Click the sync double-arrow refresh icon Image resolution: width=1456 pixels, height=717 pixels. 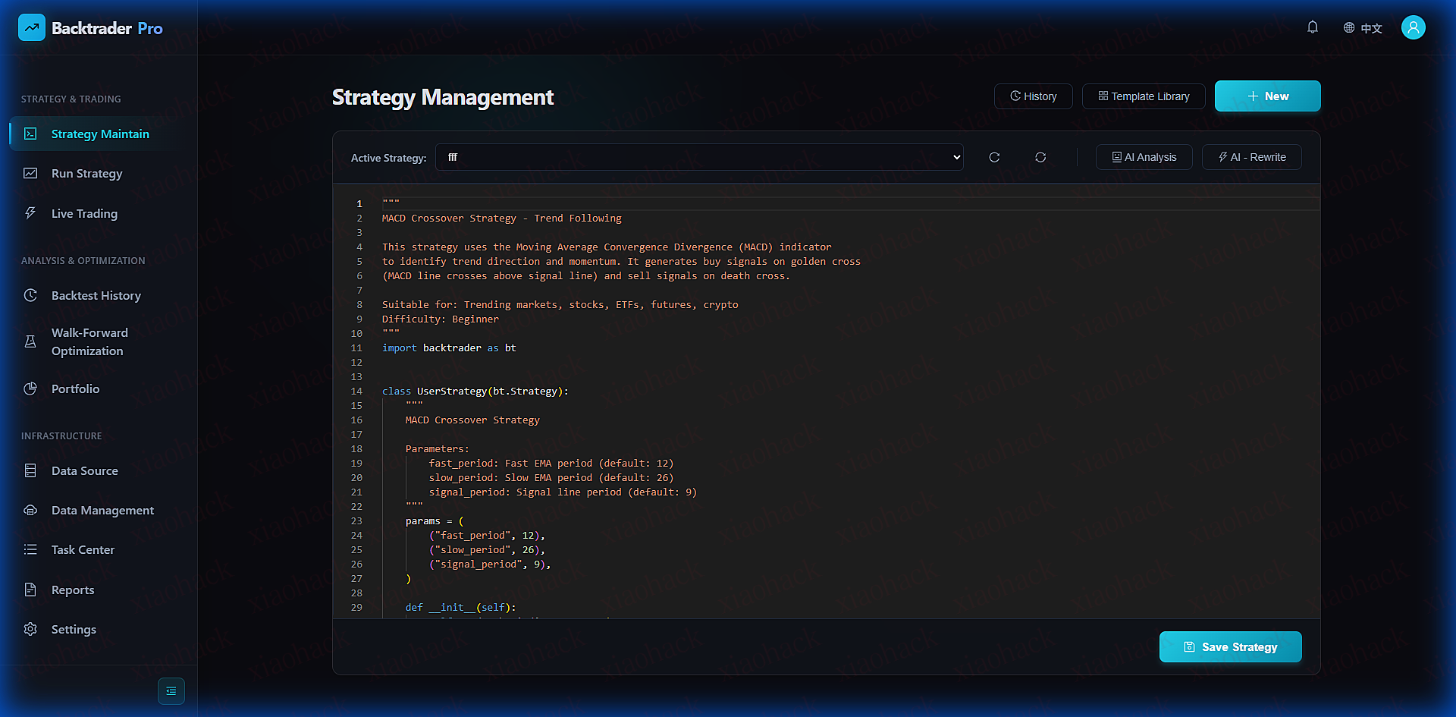1040,157
